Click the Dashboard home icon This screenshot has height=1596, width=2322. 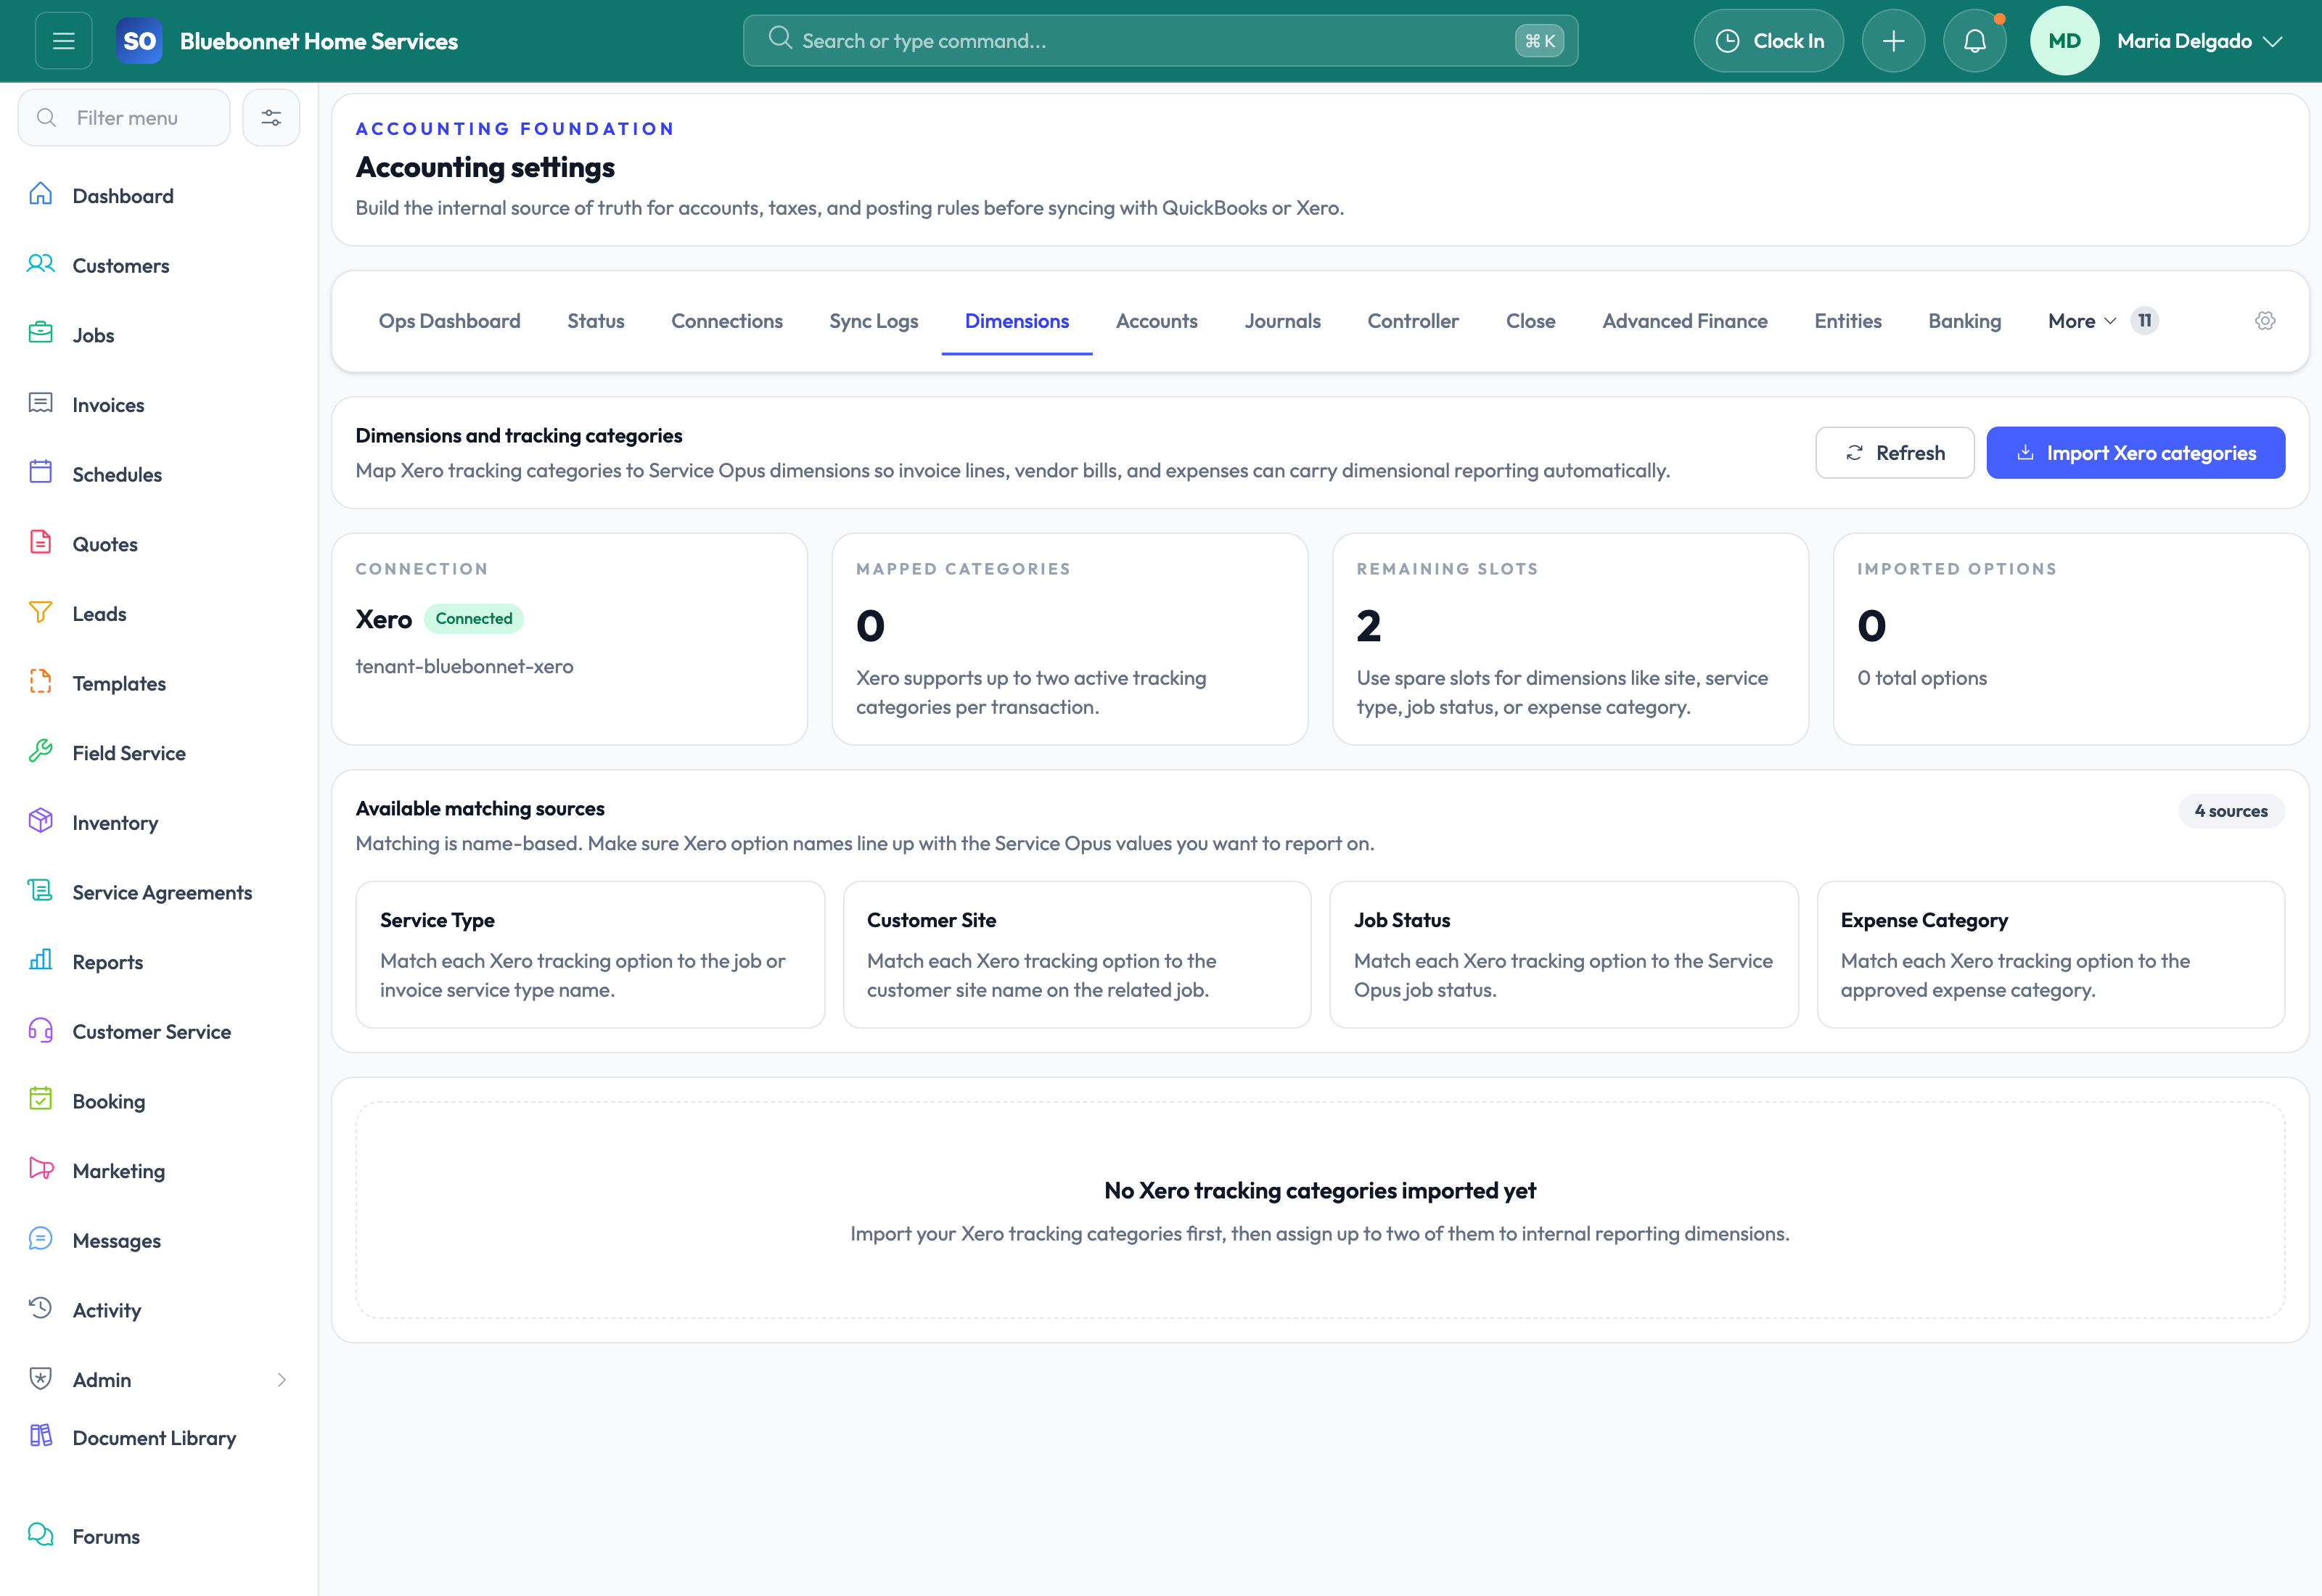coord(41,195)
